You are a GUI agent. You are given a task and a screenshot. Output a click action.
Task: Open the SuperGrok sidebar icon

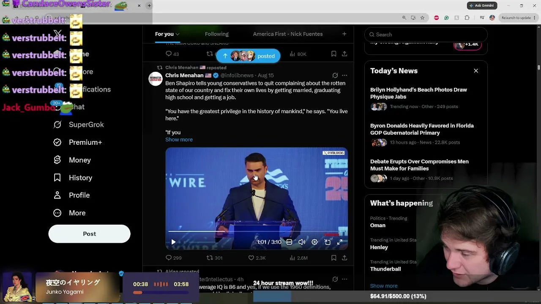click(x=57, y=125)
